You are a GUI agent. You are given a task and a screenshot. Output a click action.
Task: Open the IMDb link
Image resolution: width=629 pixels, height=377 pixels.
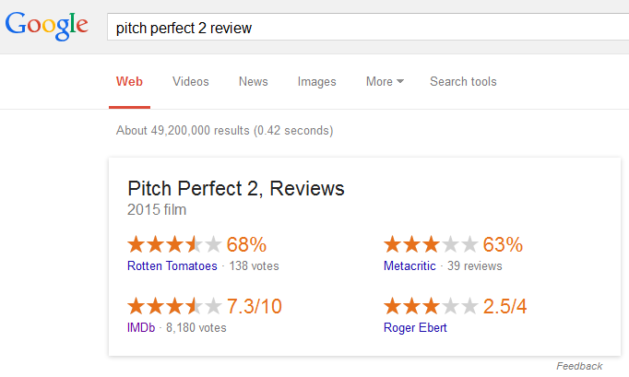coord(141,327)
